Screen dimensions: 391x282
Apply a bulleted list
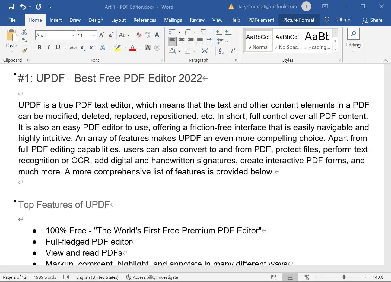point(172,32)
